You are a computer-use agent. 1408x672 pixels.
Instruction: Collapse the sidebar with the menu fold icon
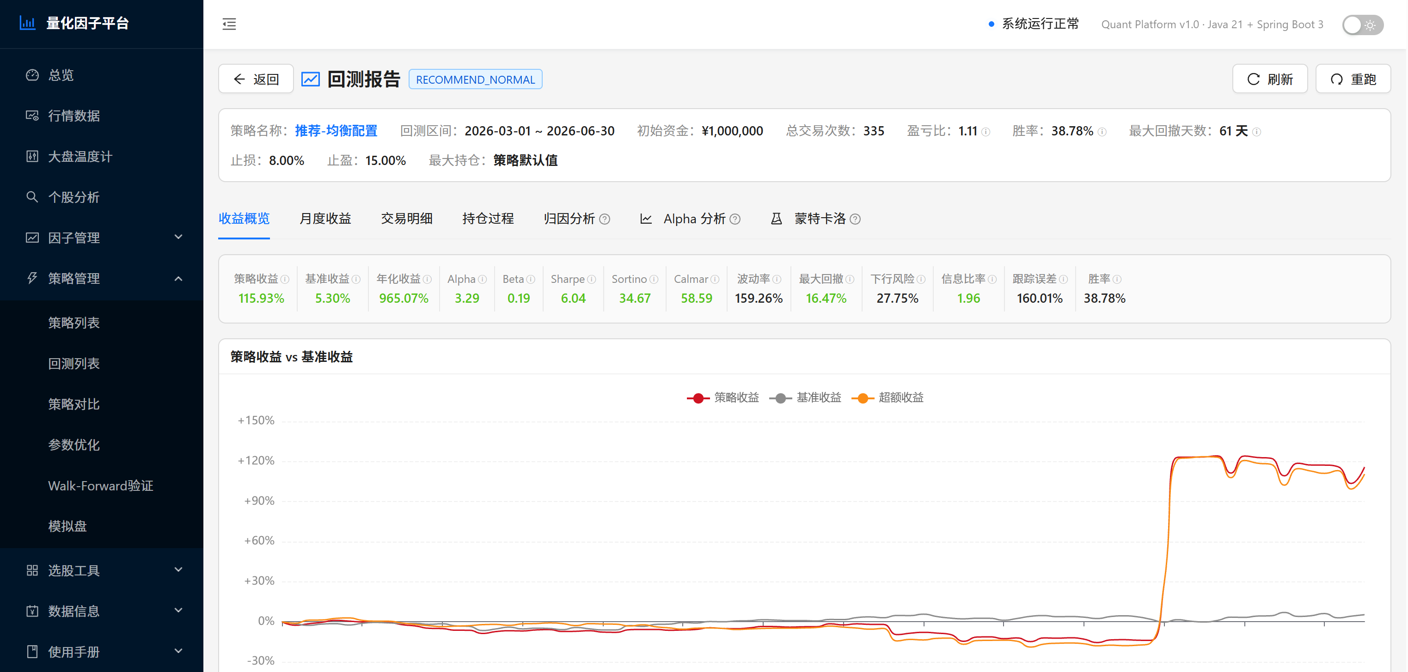click(229, 24)
